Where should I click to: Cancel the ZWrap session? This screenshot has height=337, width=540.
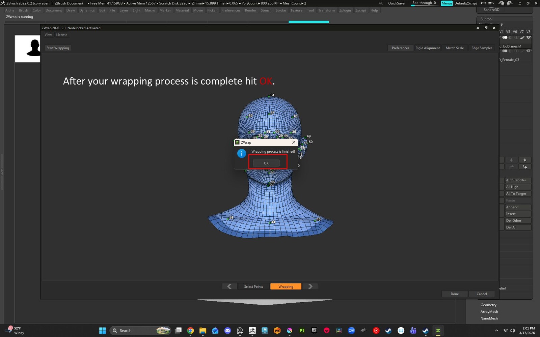tap(482, 294)
